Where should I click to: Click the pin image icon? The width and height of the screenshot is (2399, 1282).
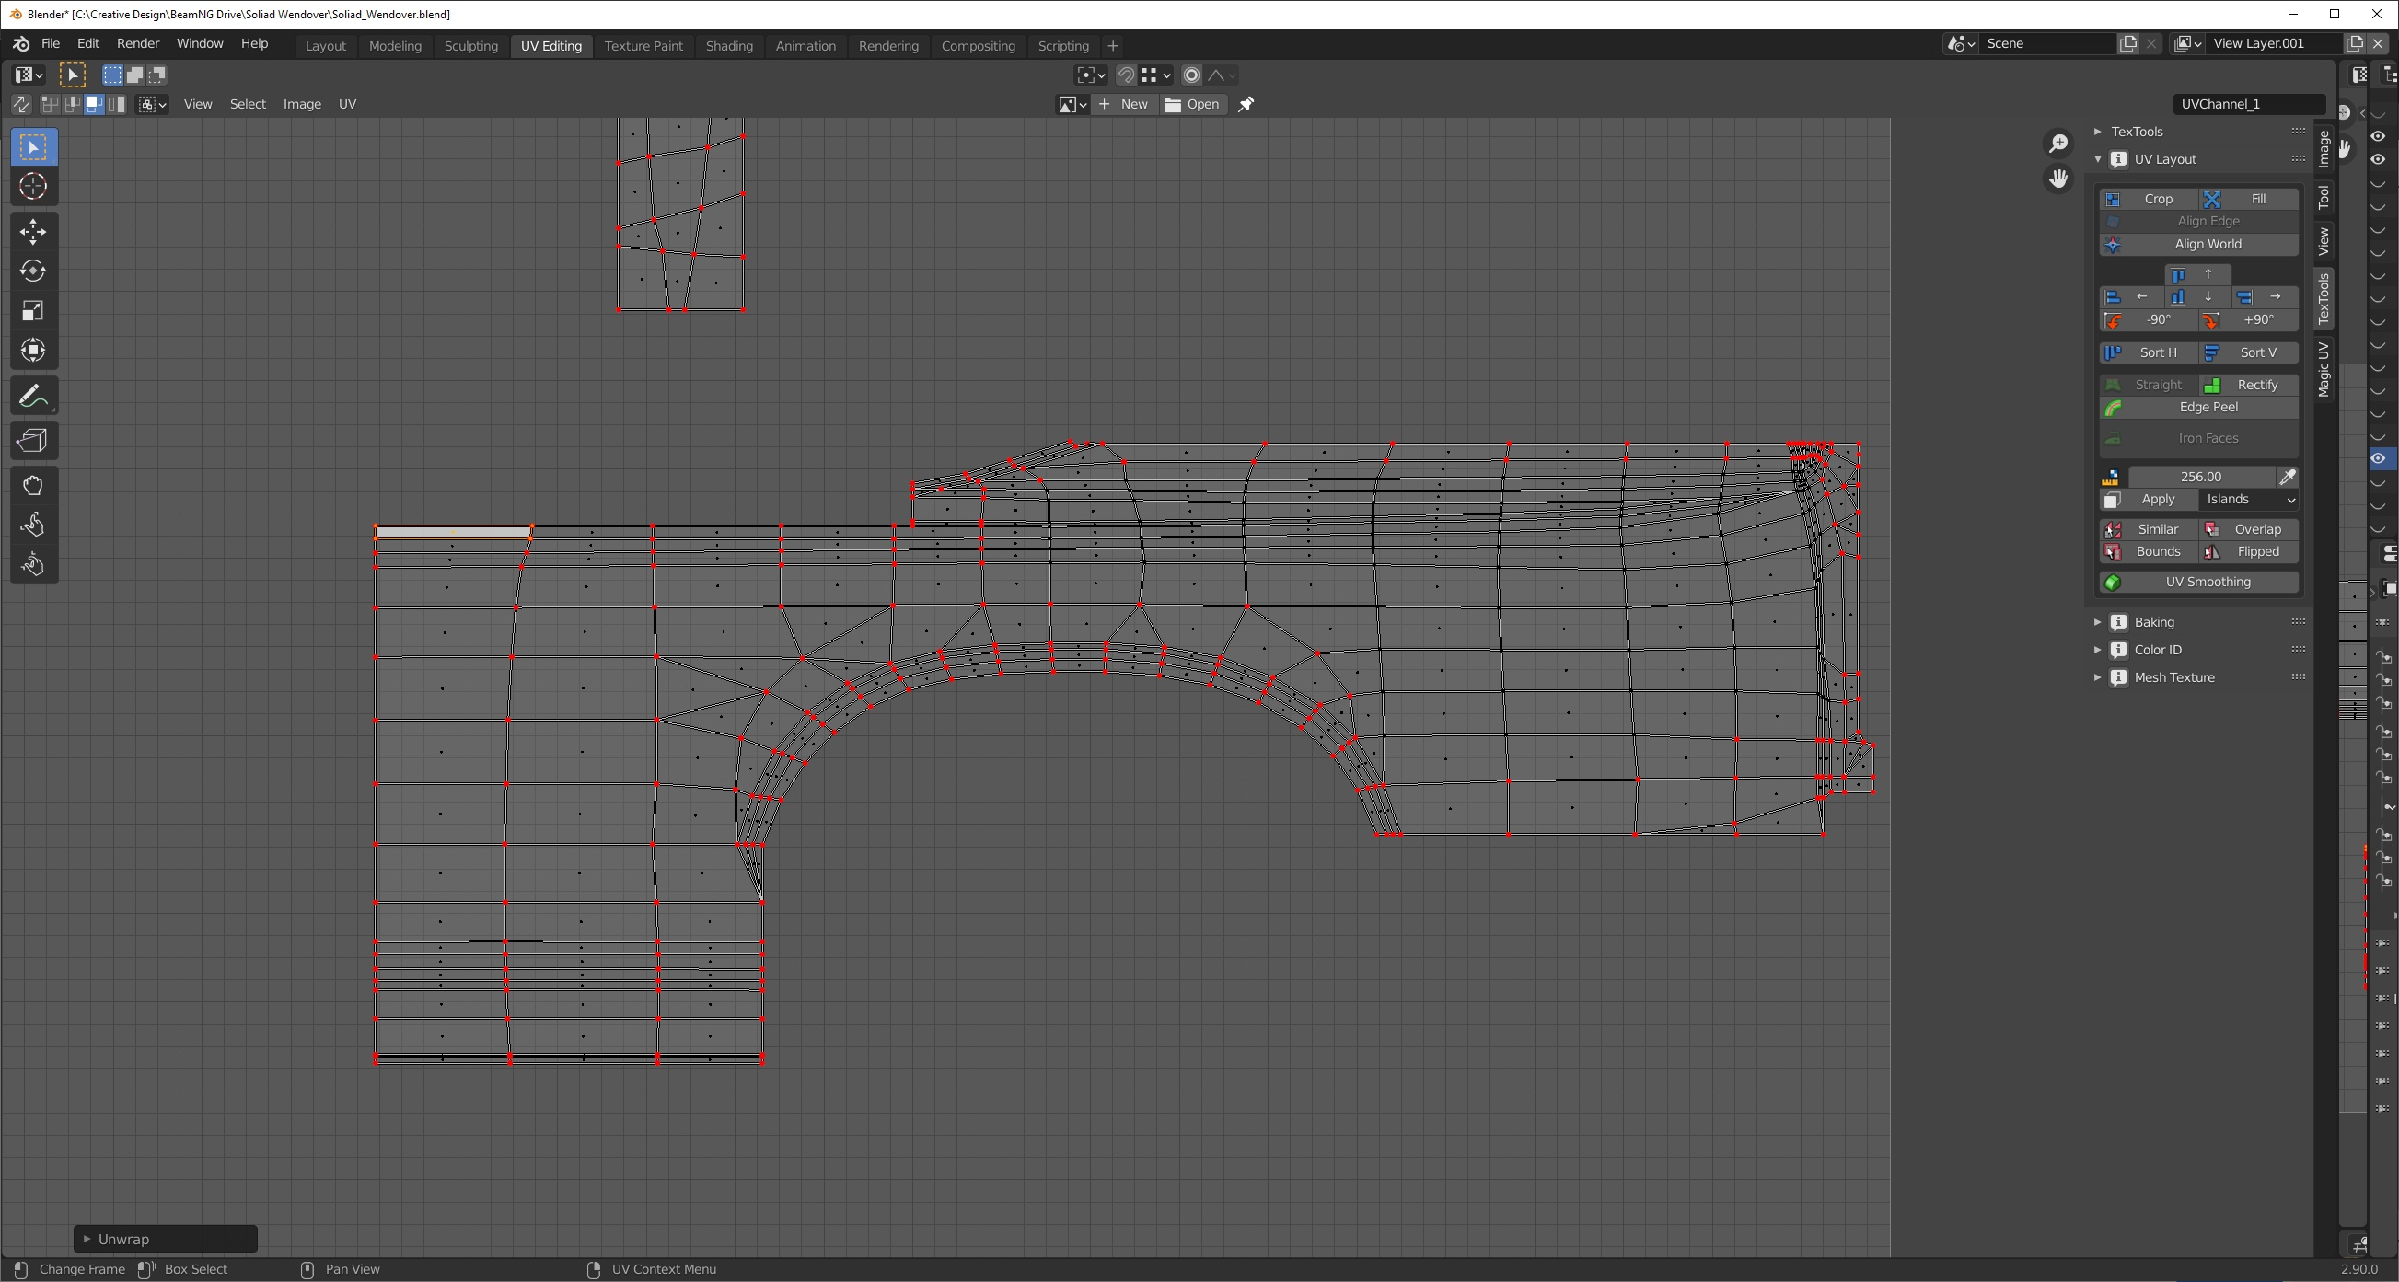(1246, 104)
